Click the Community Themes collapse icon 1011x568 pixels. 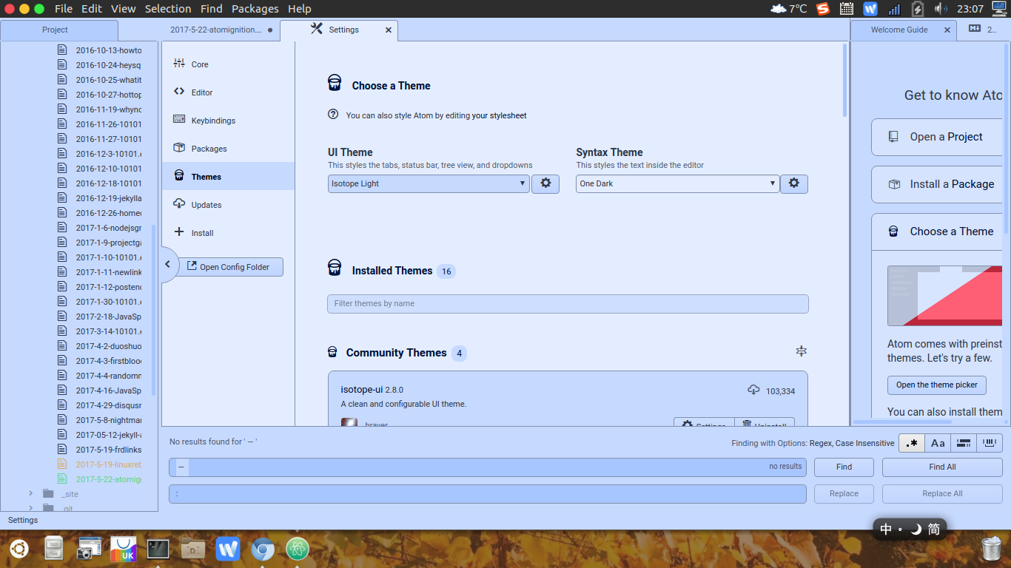[x=801, y=351]
